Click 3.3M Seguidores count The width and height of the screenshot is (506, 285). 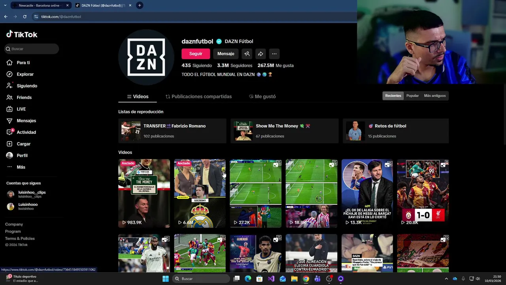coord(234,65)
